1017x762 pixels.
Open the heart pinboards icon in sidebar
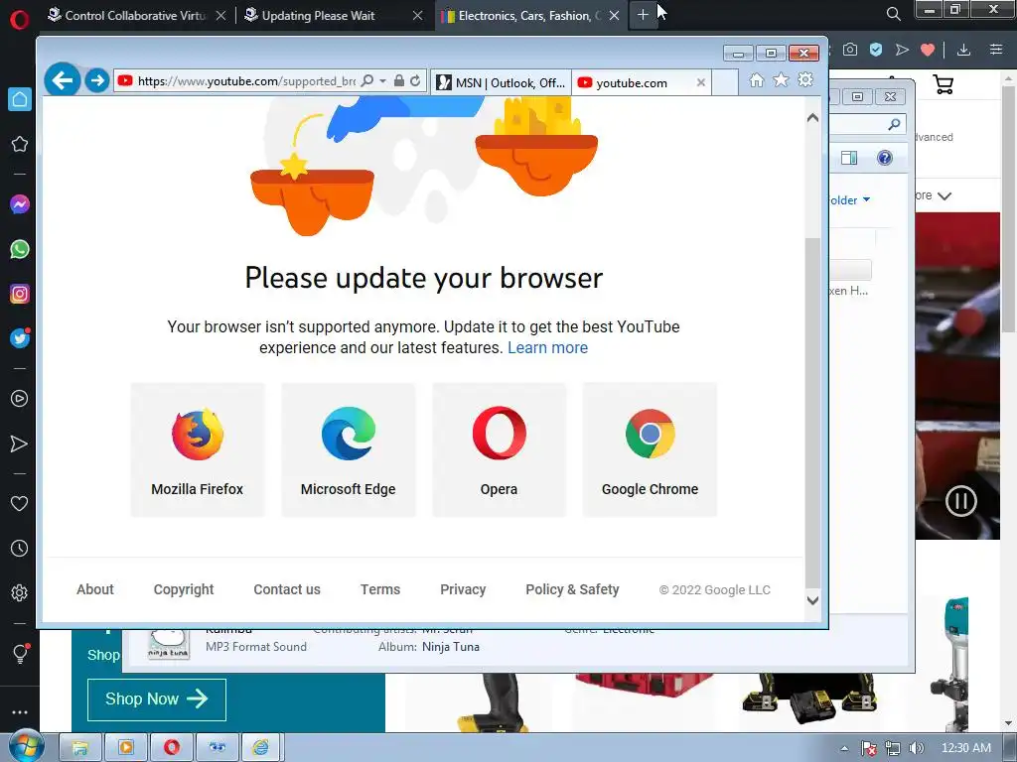pos(20,503)
